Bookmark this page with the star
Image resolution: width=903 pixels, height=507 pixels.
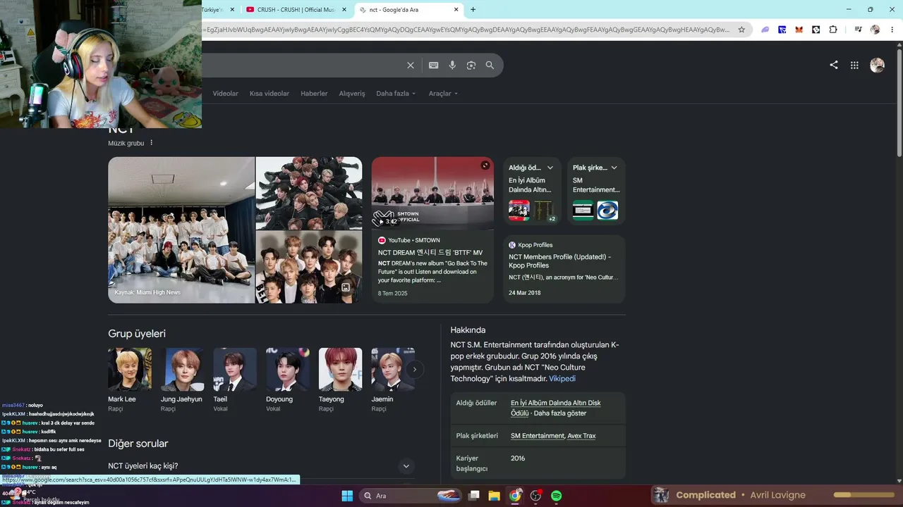pyautogui.click(x=741, y=30)
